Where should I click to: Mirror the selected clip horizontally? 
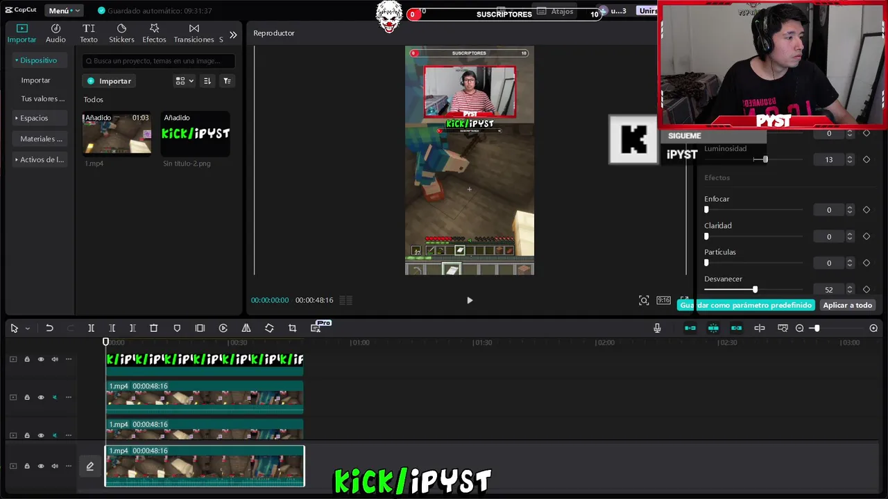(246, 329)
